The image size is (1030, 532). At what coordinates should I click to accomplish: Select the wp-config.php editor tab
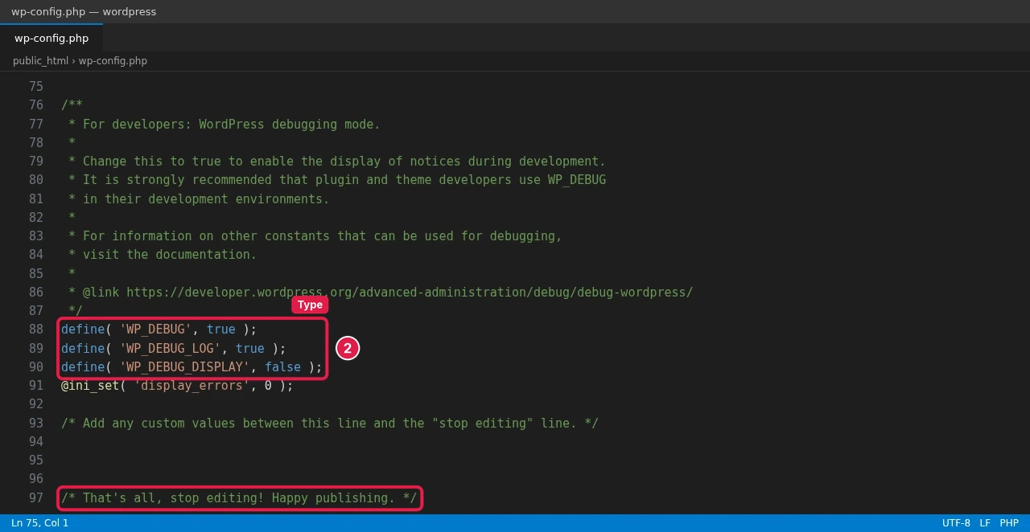(51, 38)
